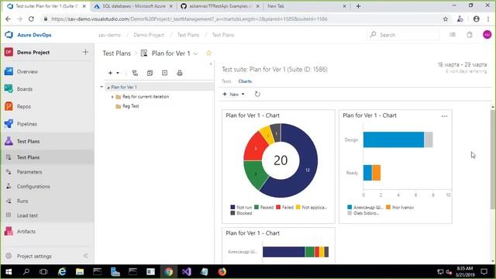
Task: Open Firefox from the taskbar
Action: coord(222,272)
